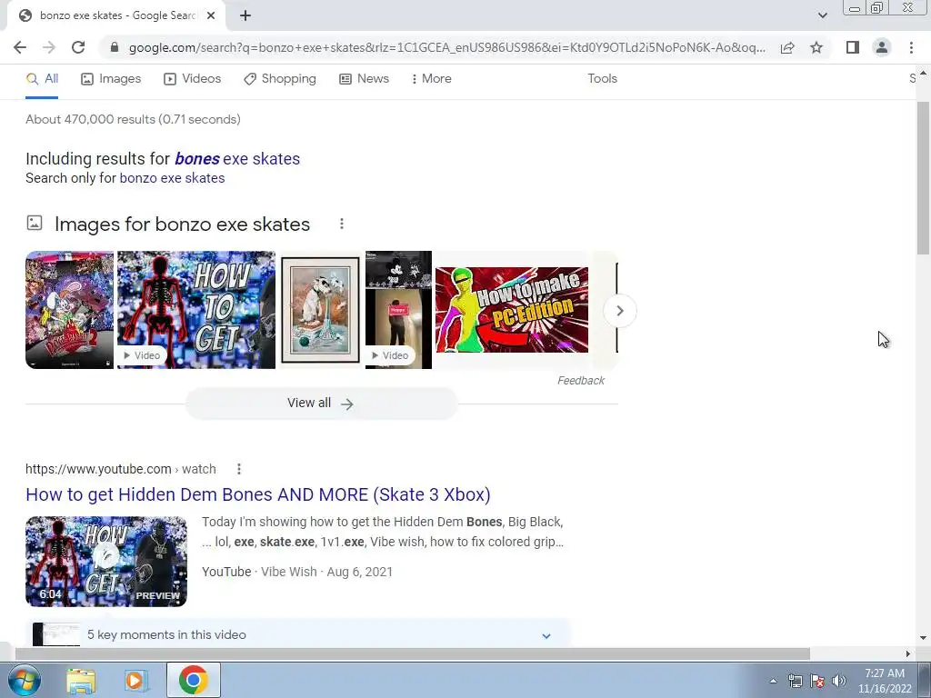Image resolution: width=931 pixels, height=698 pixels.
Task: Switch to Shopping search results
Action: pyautogui.click(x=280, y=78)
